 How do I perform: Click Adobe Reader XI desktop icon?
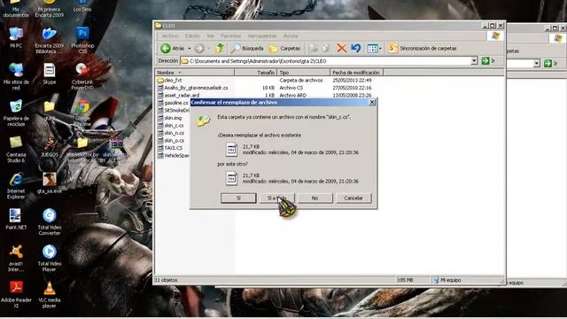(16, 294)
